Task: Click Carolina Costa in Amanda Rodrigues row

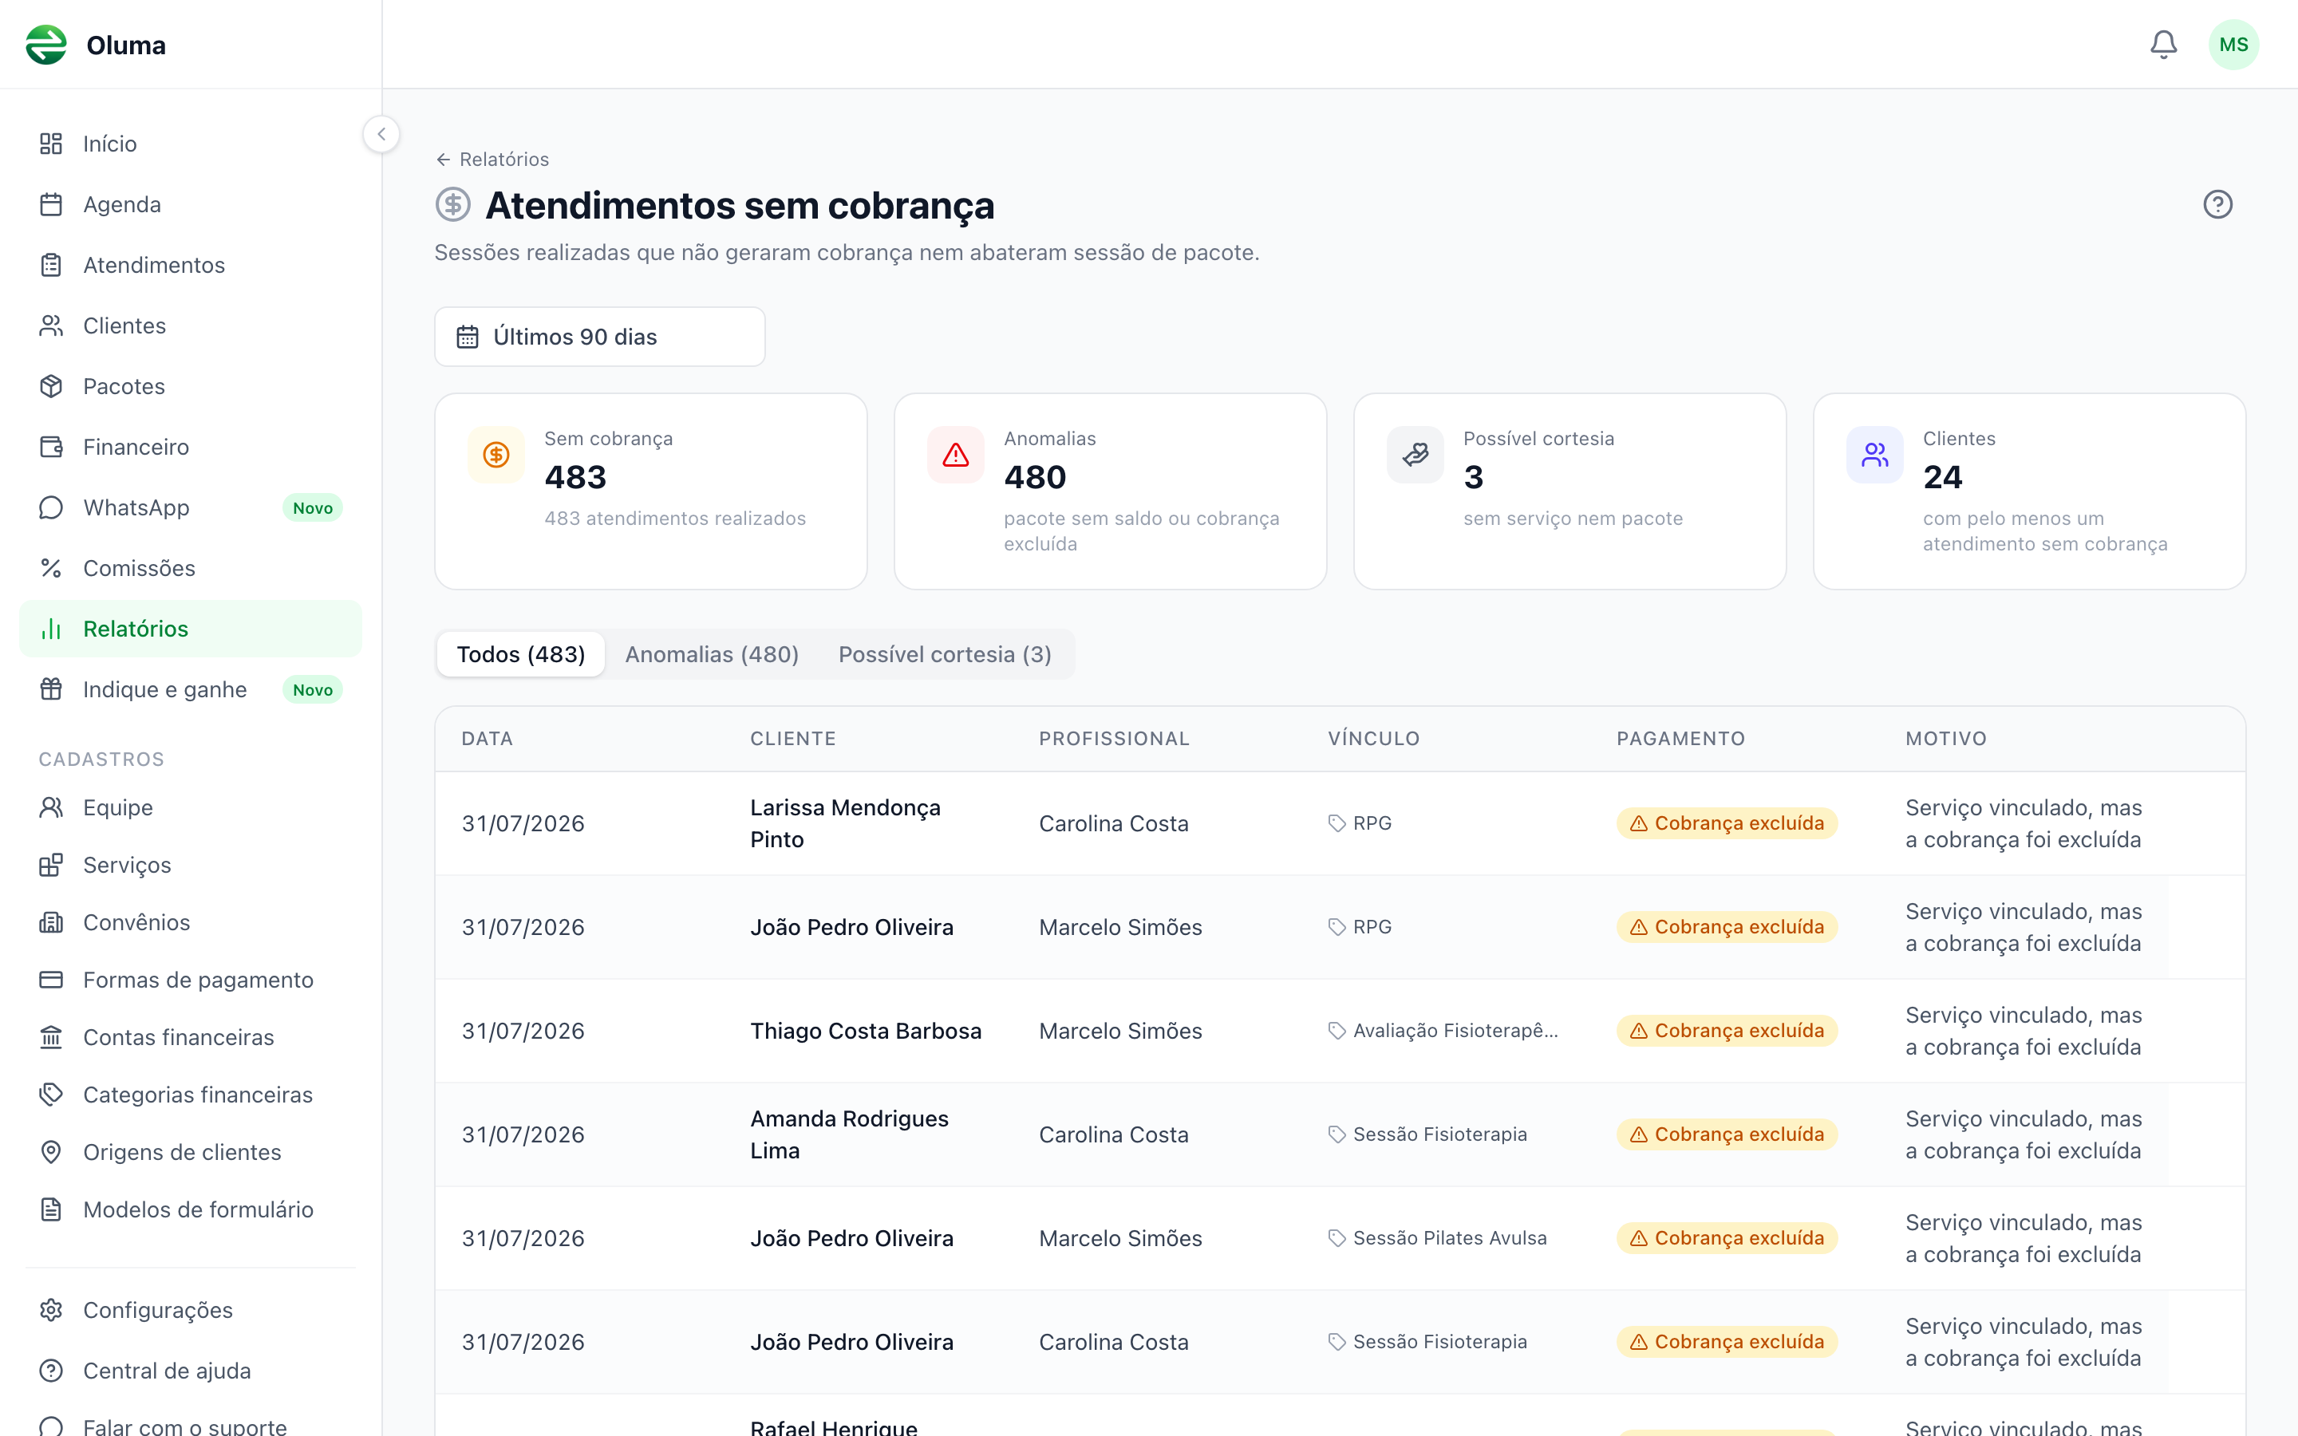Action: pos(1114,1134)
